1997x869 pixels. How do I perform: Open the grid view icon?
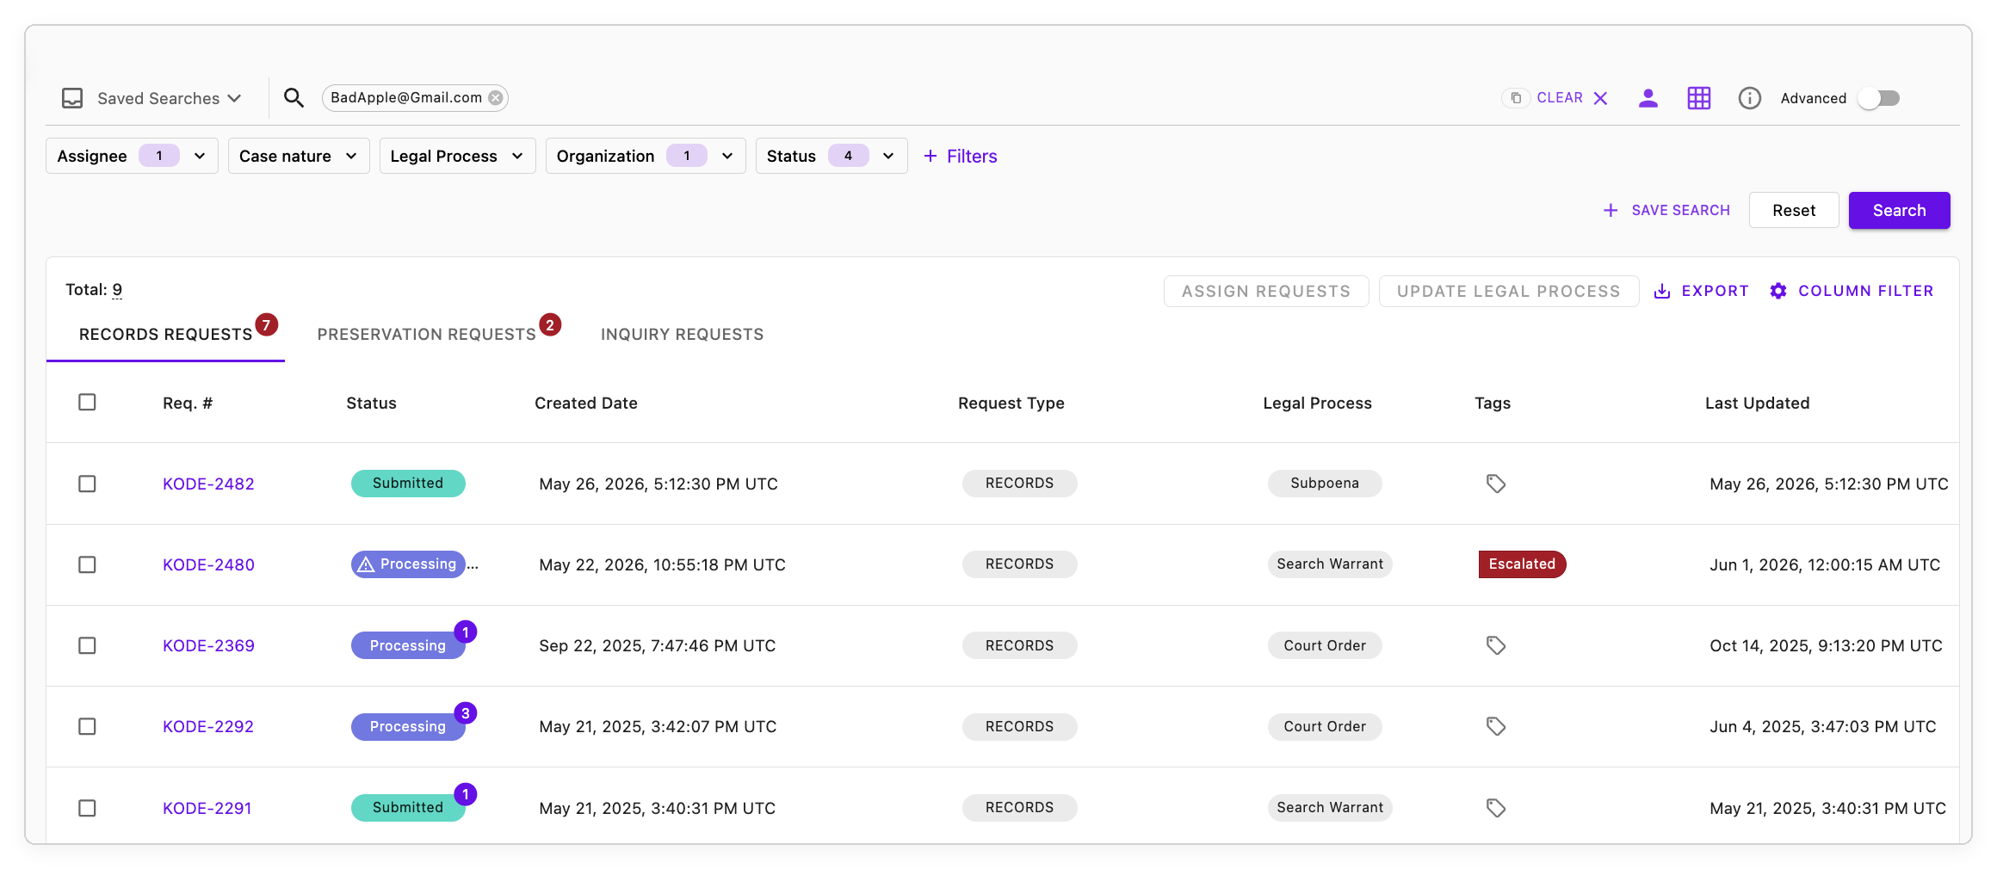[x=1699, y=98]
